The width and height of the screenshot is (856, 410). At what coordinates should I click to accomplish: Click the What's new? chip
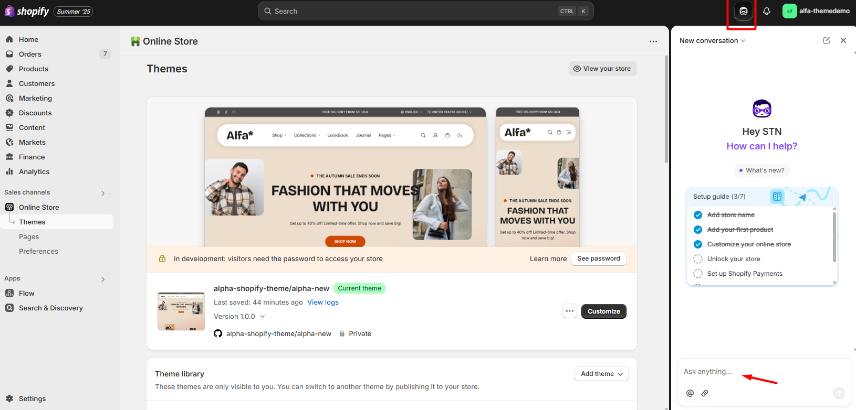coord(762,170)
